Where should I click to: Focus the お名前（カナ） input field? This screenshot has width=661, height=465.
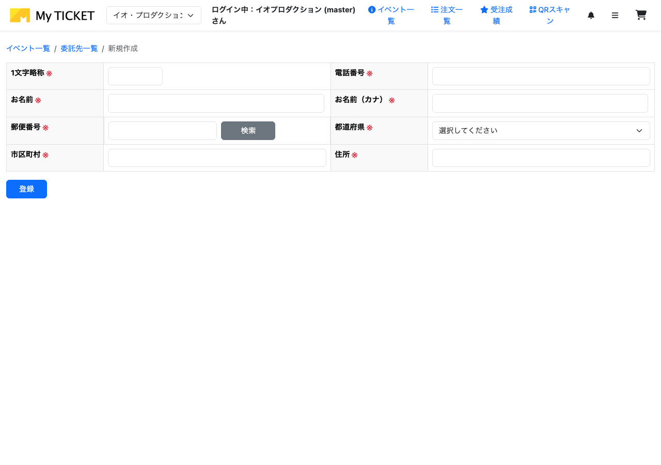[540, 103]
